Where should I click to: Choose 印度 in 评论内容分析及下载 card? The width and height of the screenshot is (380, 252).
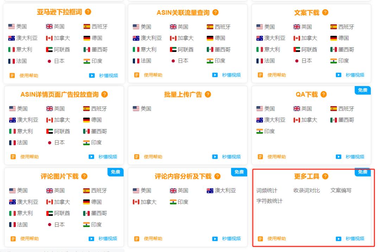[x=179, y=202]
